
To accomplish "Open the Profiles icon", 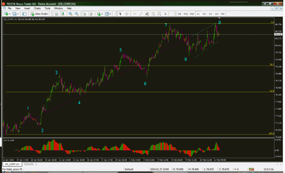I will click(14, 14).
